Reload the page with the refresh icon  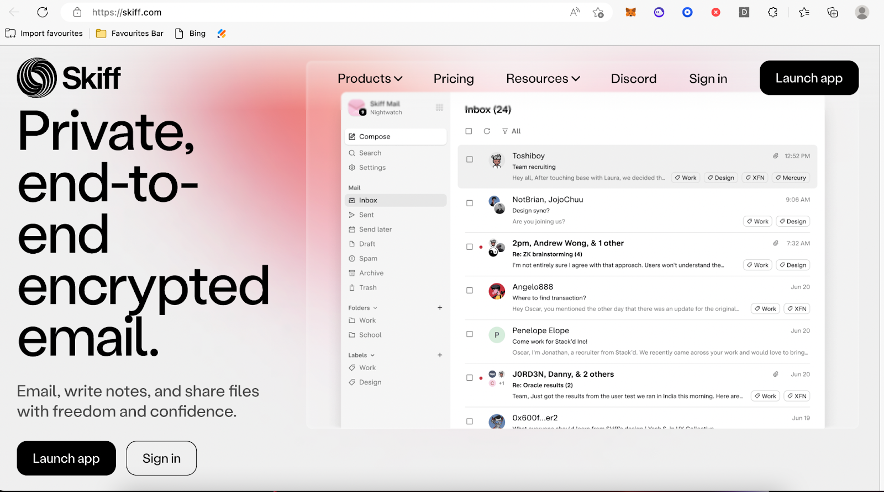point(43,12)
